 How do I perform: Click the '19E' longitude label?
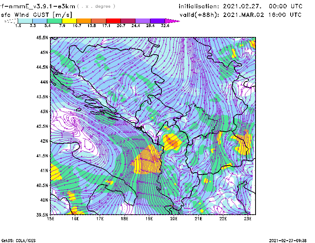point(149,219)
